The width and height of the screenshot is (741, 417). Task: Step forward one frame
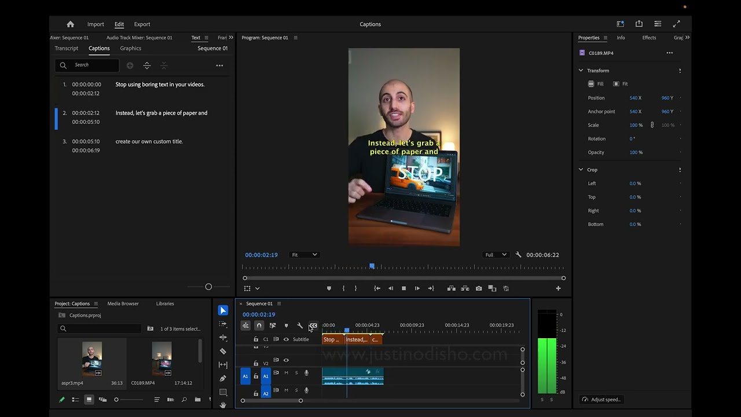(417, 288)
